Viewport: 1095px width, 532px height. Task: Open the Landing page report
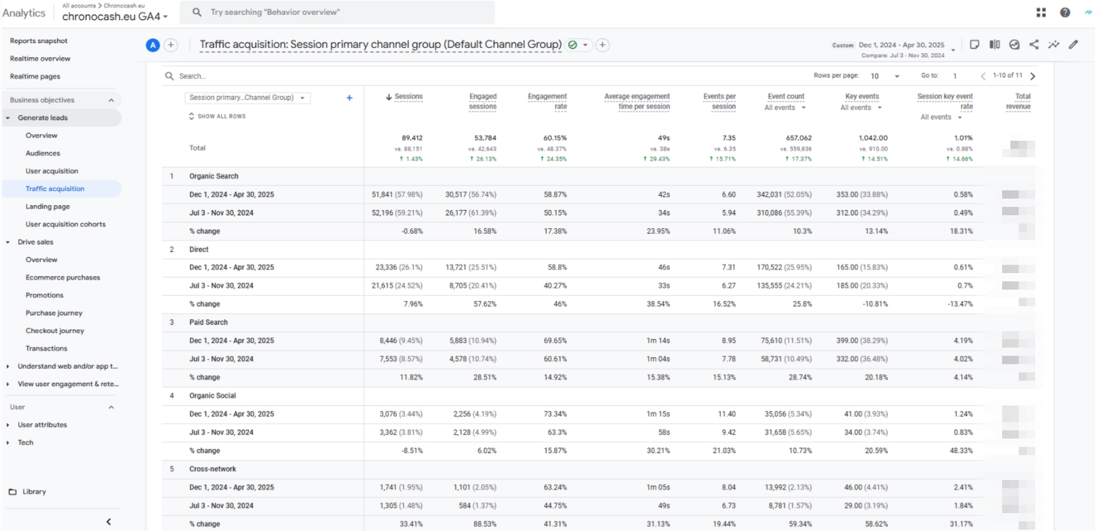pyautogui.click(x=47, y=207)
